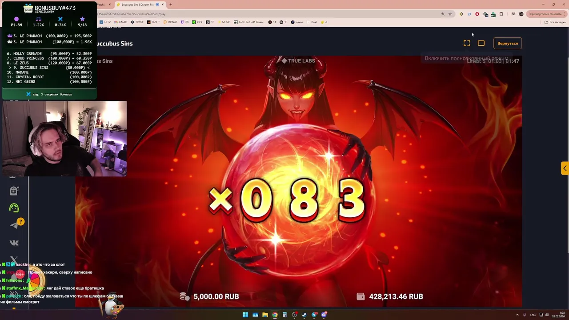Image resolution: width=569 pixels, height=320 pixels.
Task: Open Discord from the taskbar
Action: (324, 315)
